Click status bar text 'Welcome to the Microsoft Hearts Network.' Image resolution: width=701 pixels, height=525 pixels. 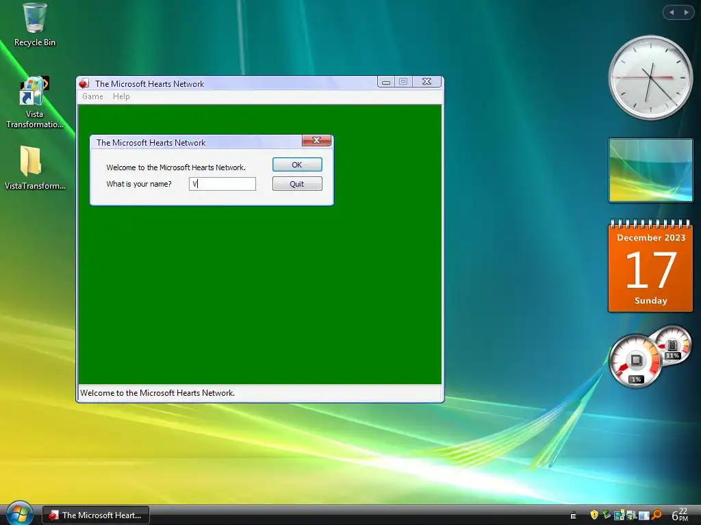point(157,393)
